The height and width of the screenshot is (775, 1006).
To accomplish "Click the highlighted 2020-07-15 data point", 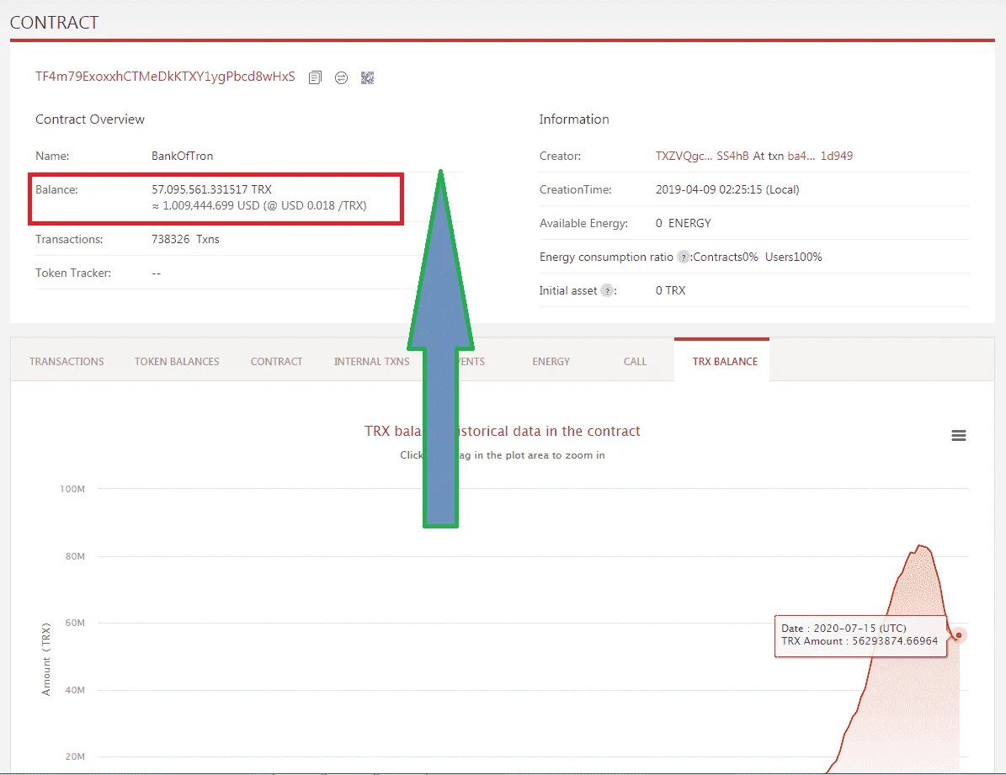I will coord(959,635).
